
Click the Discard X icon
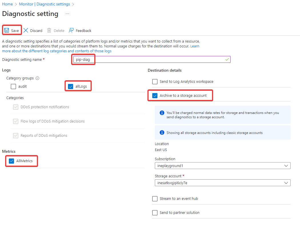[26, 31]
